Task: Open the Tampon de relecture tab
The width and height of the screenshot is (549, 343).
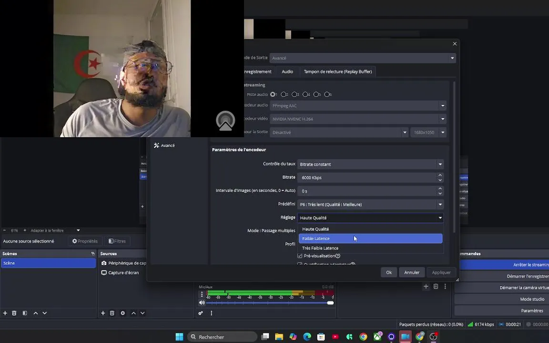Action: 338,71
